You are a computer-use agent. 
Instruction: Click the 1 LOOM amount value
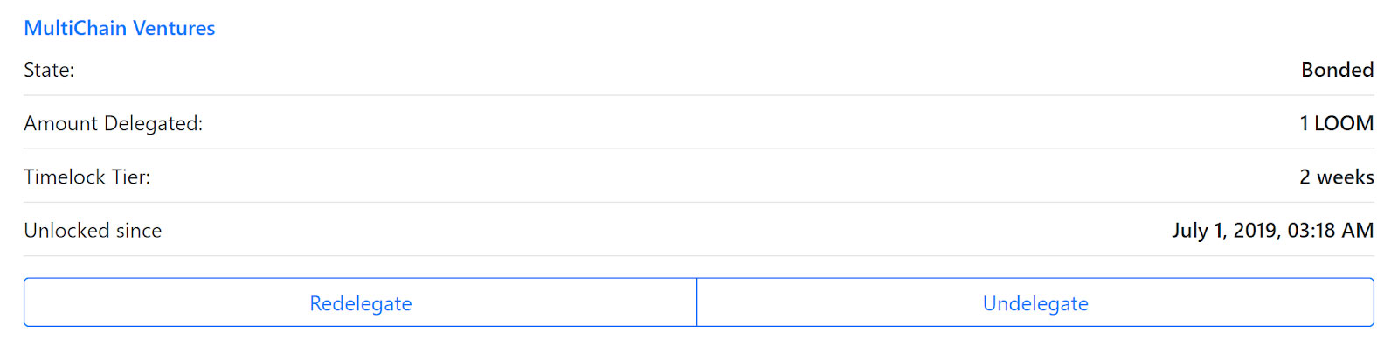coord(1336,123)
